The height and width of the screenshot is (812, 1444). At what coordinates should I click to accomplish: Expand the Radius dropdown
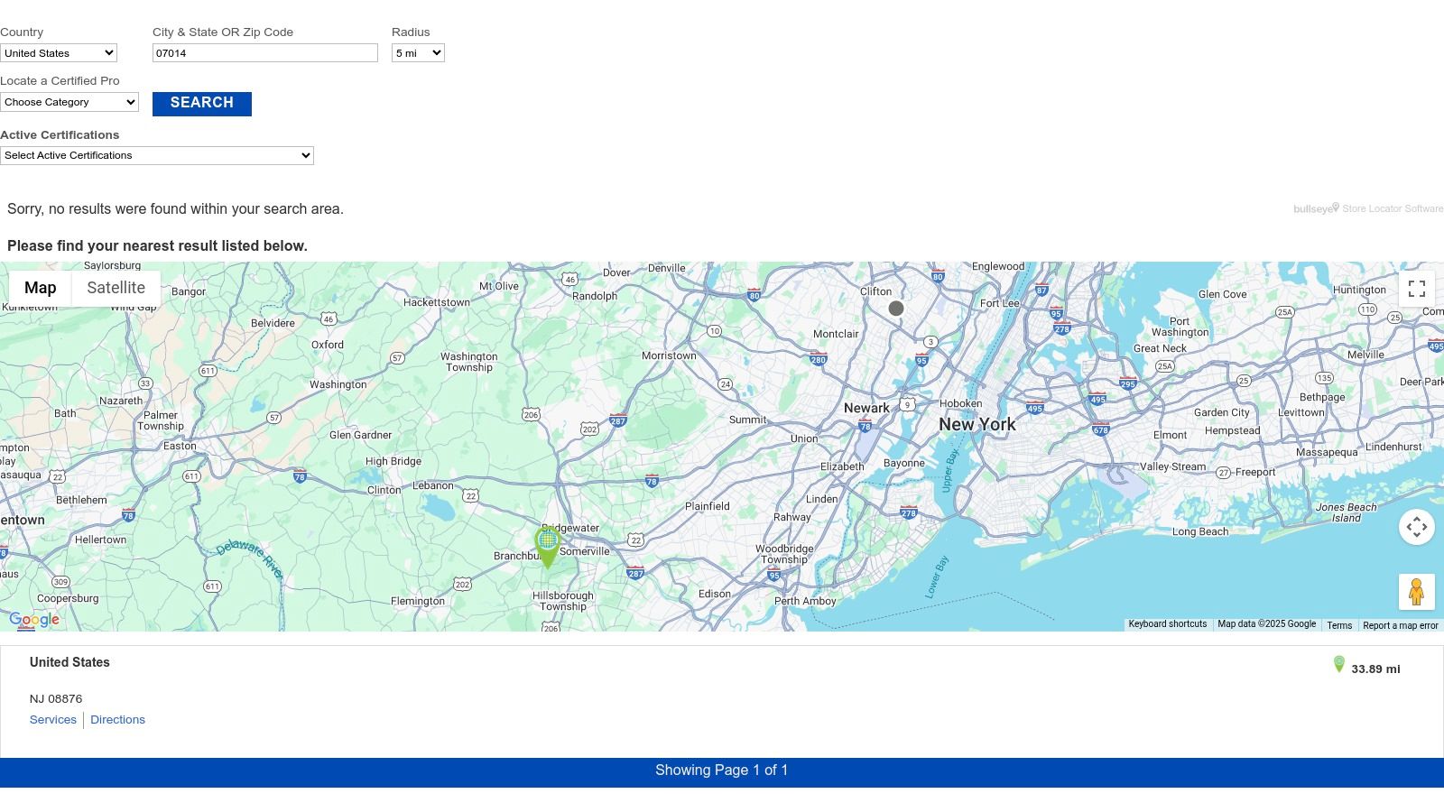coord(418,53)
